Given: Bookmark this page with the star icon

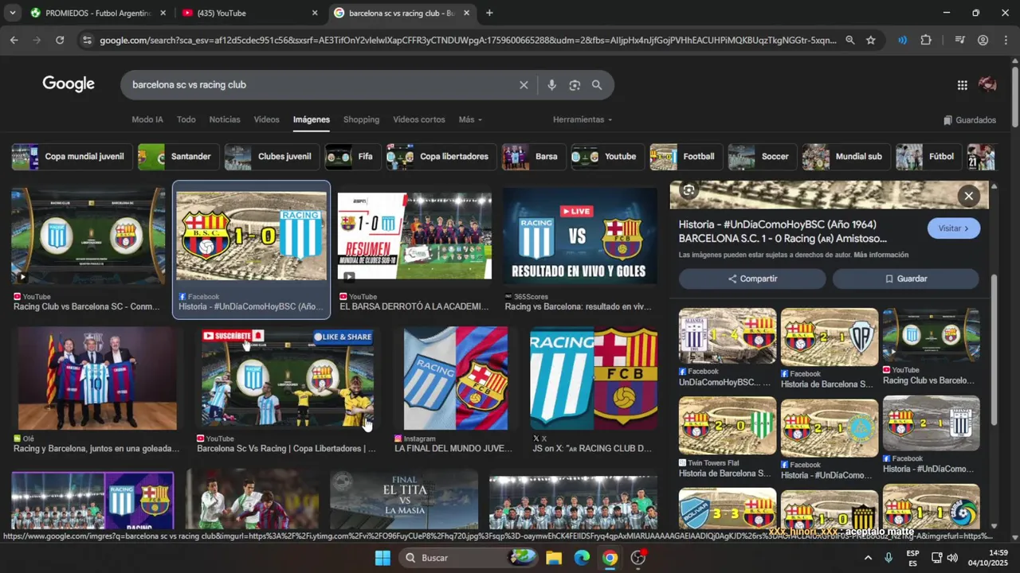Looking at the screenshot, I should click(x=871, y=40).
